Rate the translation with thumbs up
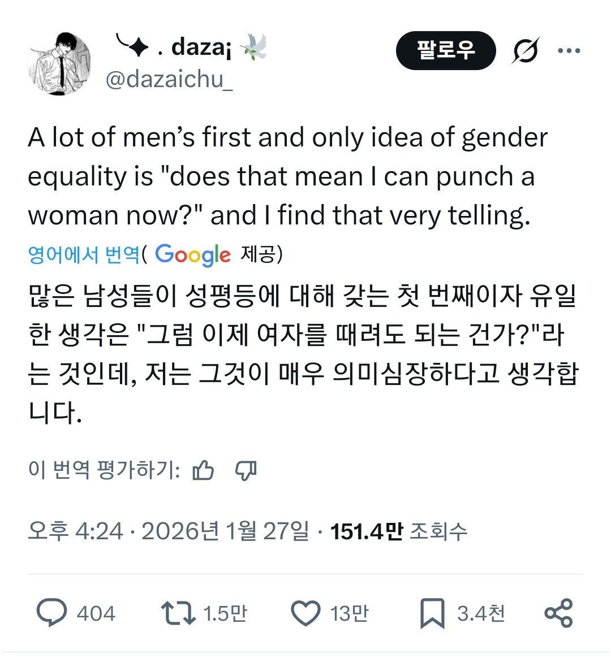 click(x=203, y=470)
